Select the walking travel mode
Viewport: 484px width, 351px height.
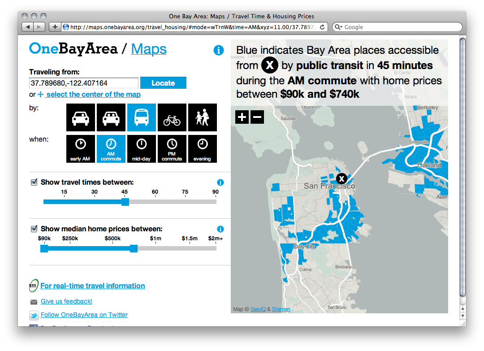click(x=203, y=117)
